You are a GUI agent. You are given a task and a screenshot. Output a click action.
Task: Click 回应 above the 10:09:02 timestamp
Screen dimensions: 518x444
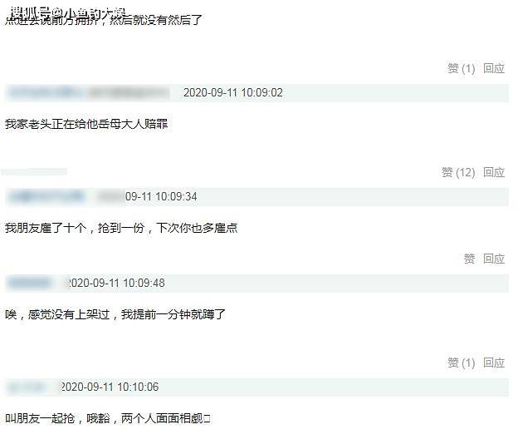(x=494, y=68)
